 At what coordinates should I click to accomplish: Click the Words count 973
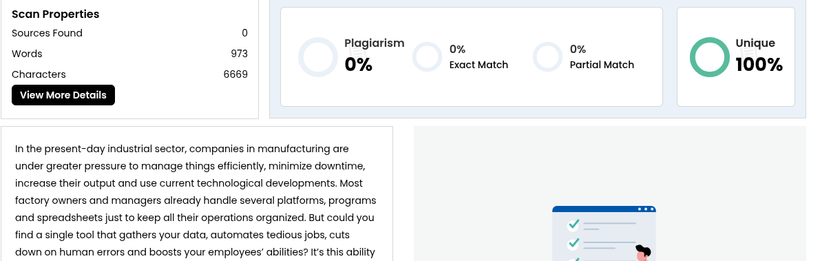[240, 54]
